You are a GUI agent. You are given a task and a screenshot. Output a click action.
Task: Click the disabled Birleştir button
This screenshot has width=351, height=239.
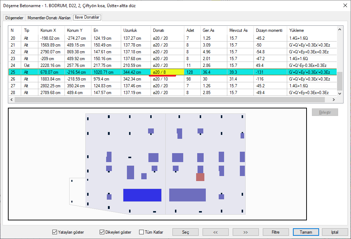(x=325, y=112)
